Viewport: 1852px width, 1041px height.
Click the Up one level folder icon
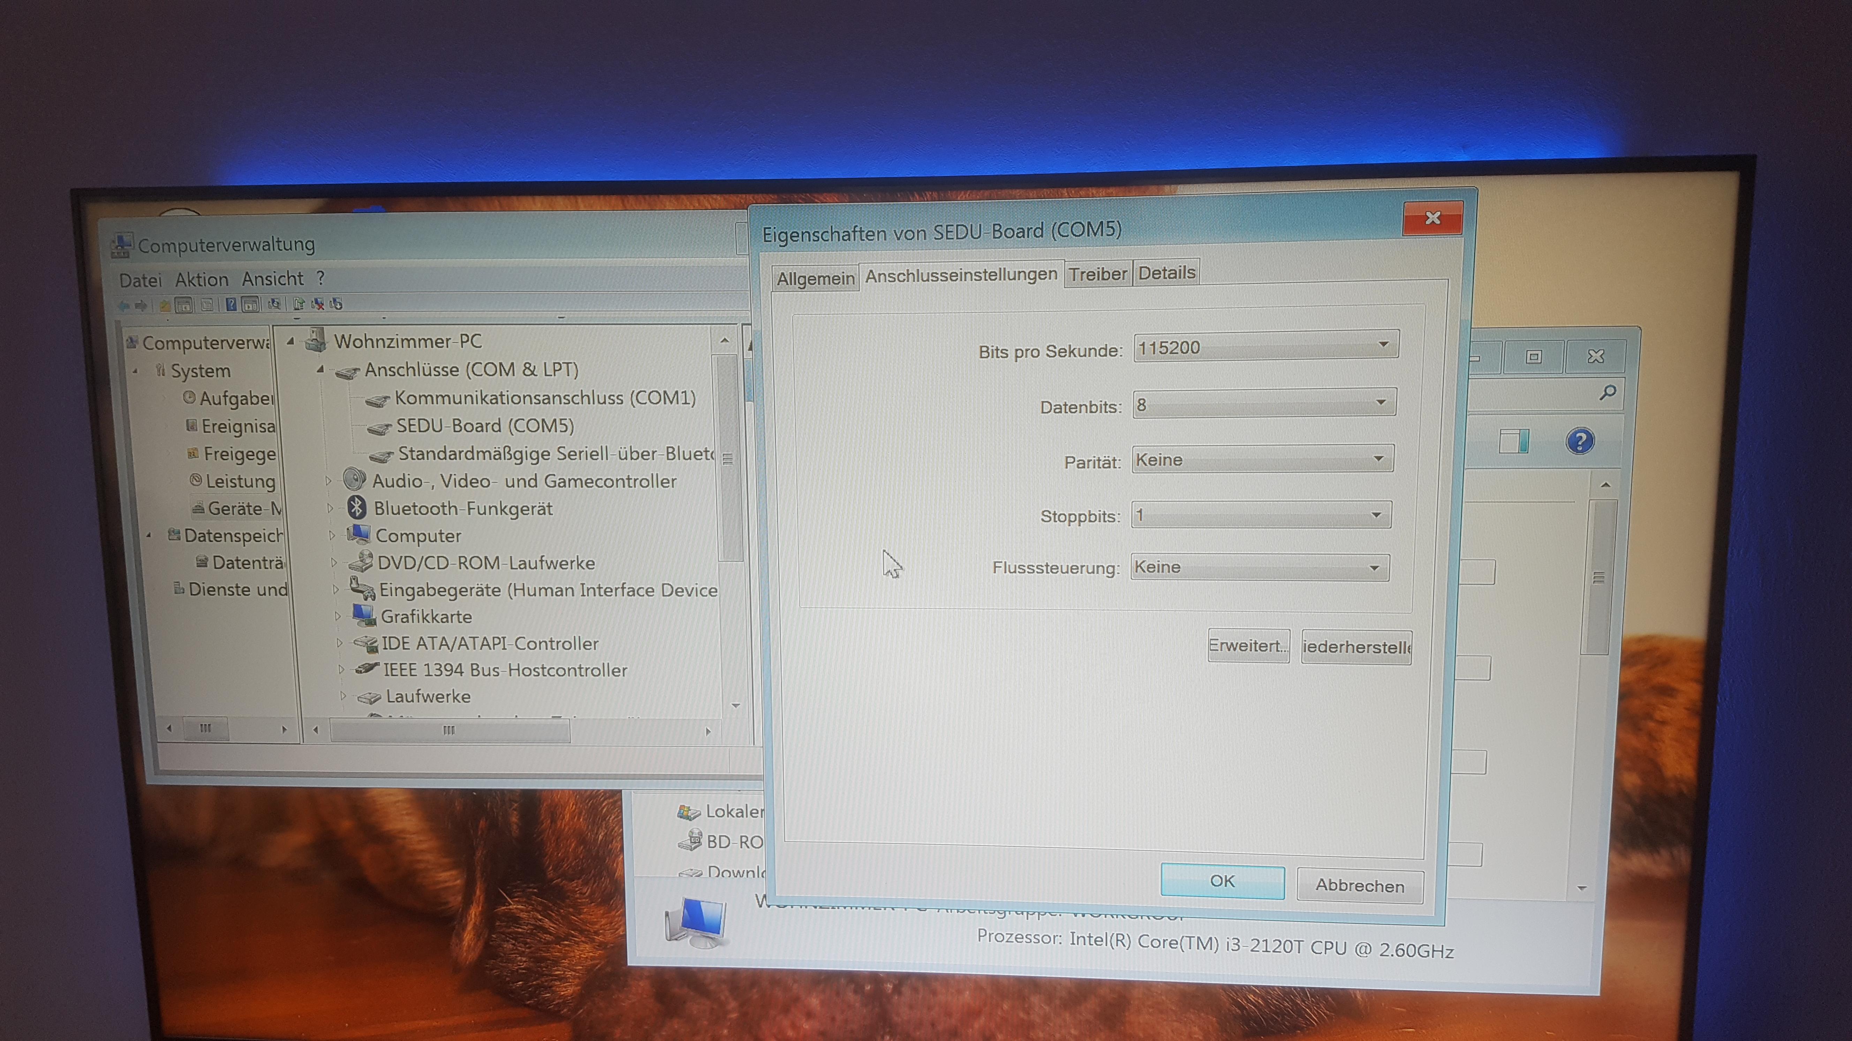(x=165, y=306)
